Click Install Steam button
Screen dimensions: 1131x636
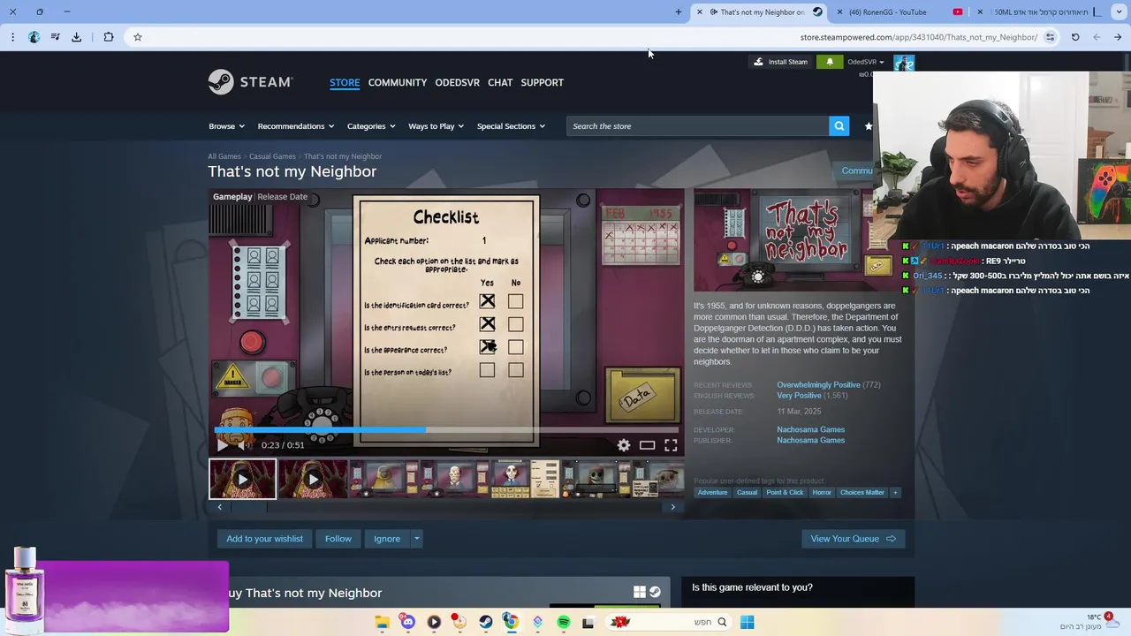tap(780, 62)
